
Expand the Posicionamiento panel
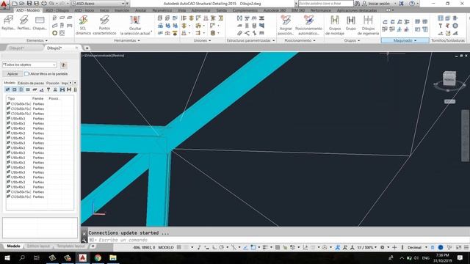click(300, 40)
